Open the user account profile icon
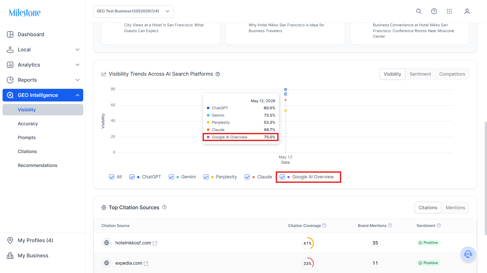The width and height of the screenshot is (487, 273). [467, 11]
